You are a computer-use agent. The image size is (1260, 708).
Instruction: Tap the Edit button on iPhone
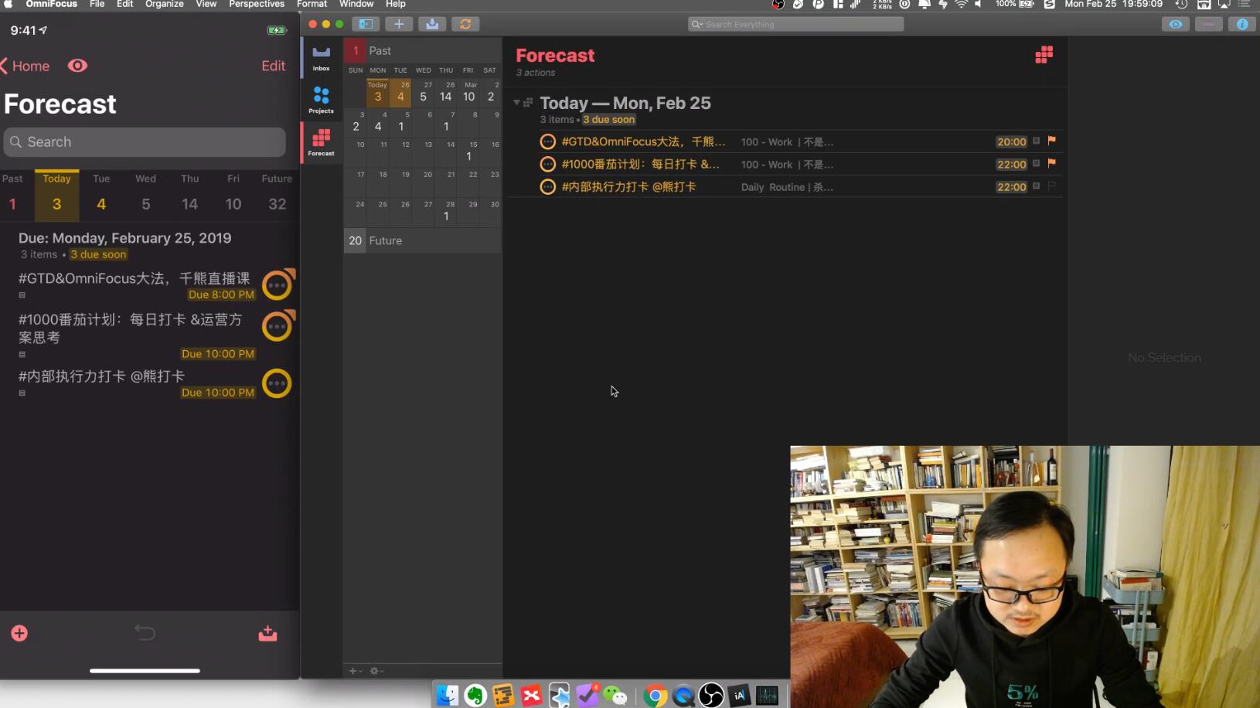pyautogui.click(x=273, y=66)
